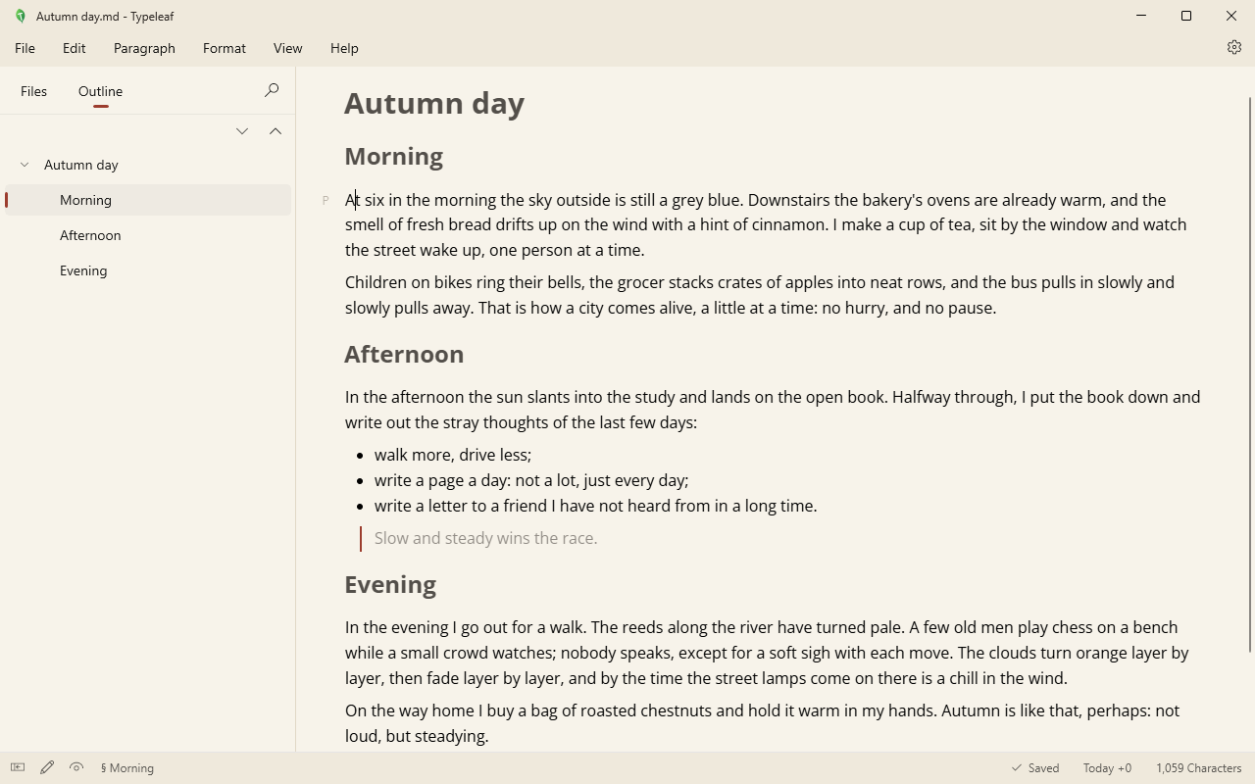This screenshot has width=1255, height=784.
Task: Toggle source mode with the pencil icon
Action: click(x=47, y=767)
